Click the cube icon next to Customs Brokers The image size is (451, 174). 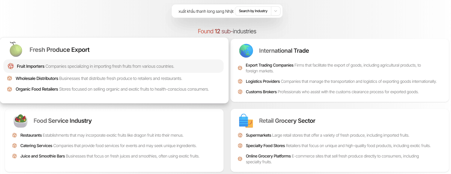(x=240, y=92)
